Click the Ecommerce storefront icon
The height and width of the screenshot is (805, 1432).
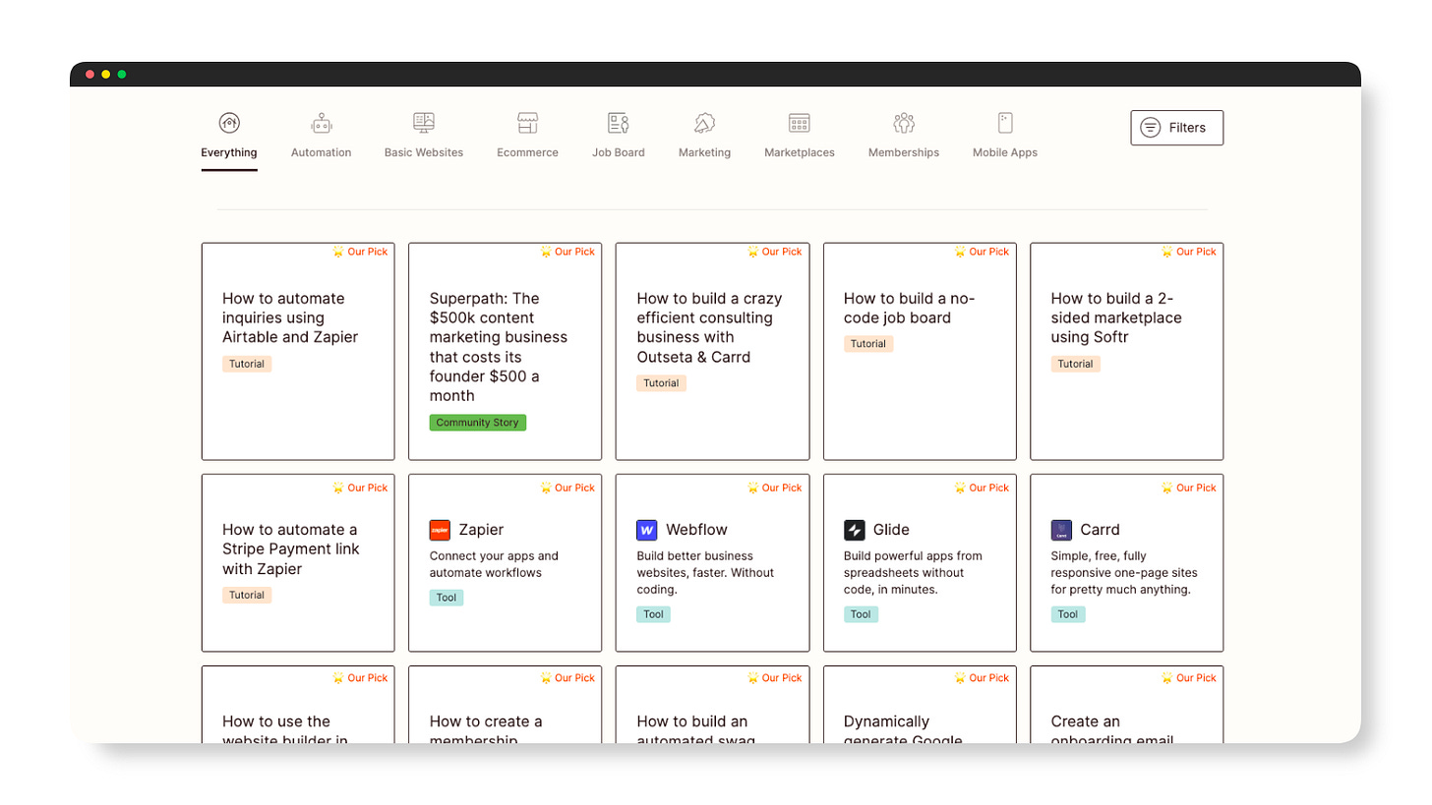pyautogui.click(x=528, y=123)
